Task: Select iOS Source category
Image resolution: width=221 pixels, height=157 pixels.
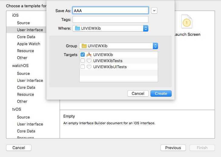Action: [x=23, y=23]
